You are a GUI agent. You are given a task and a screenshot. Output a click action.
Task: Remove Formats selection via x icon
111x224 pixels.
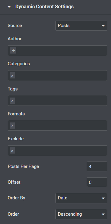13,126
